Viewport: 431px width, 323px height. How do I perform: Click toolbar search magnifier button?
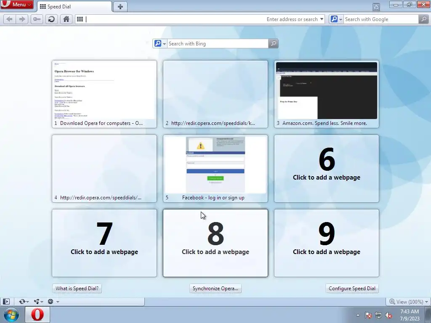423,19
